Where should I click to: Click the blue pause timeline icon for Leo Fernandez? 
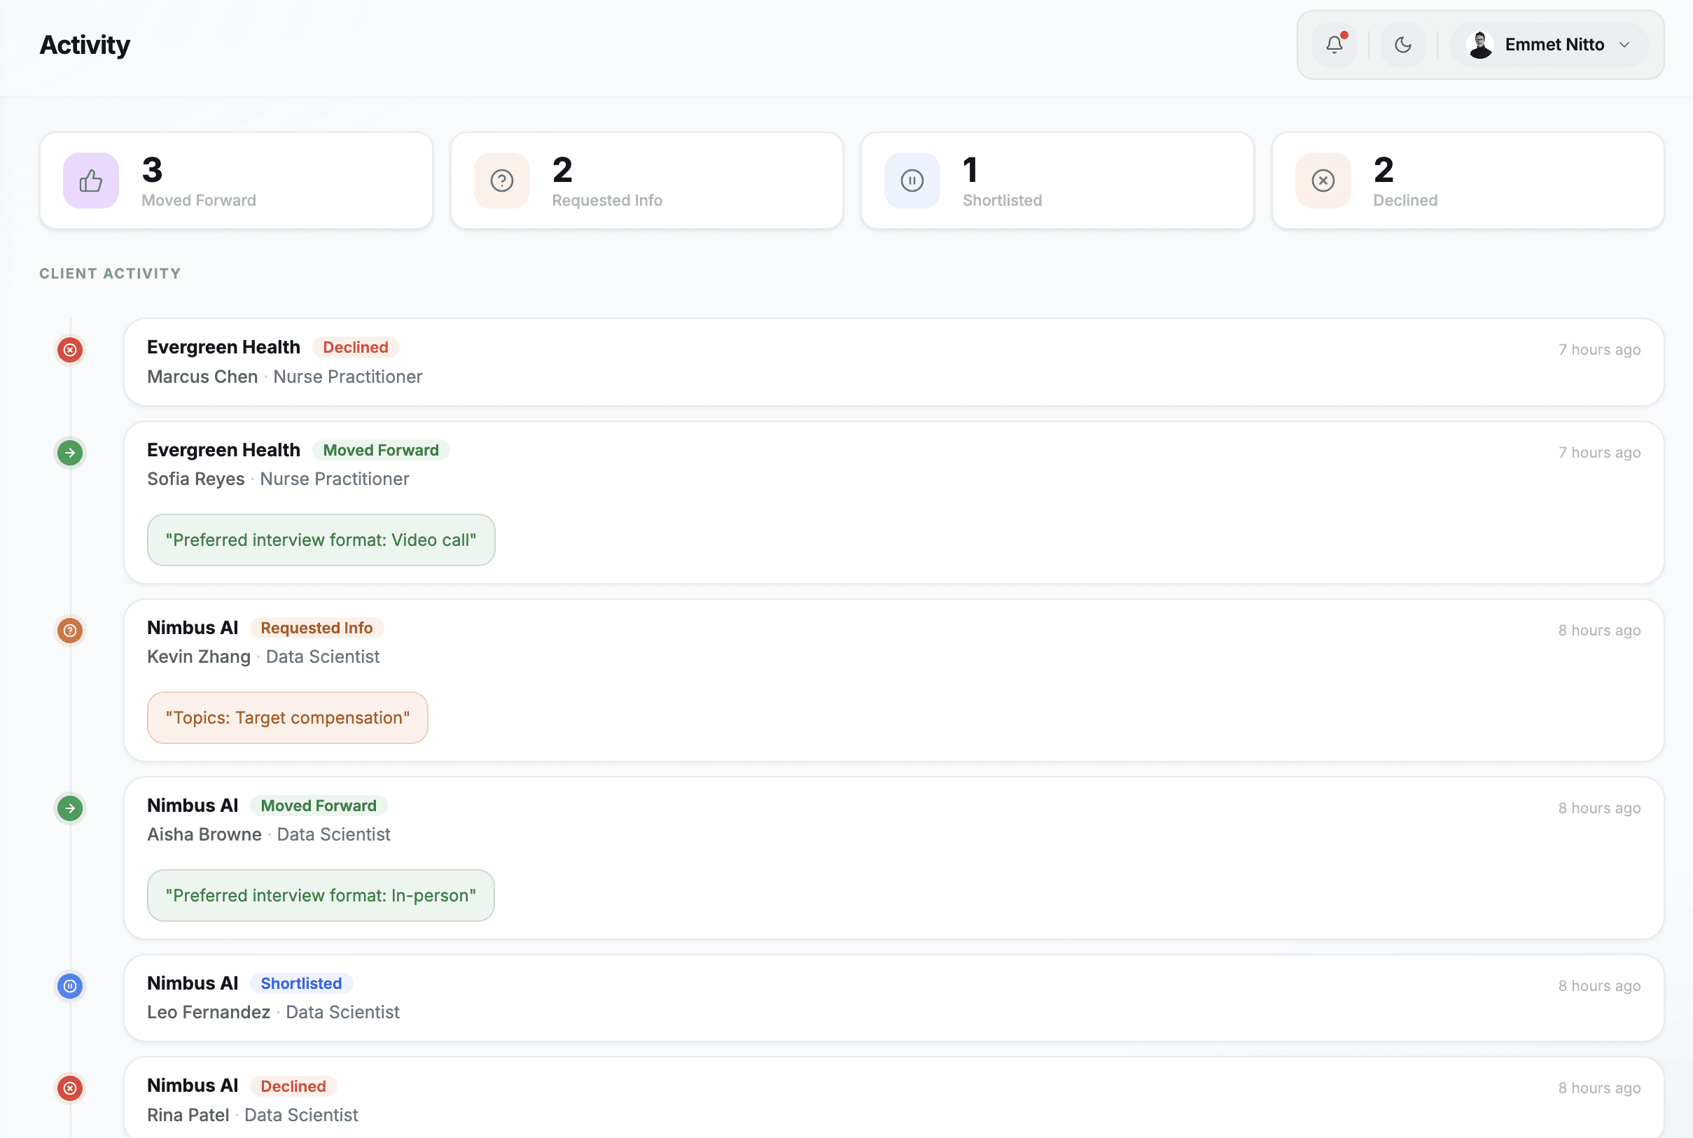coord(70,985)
